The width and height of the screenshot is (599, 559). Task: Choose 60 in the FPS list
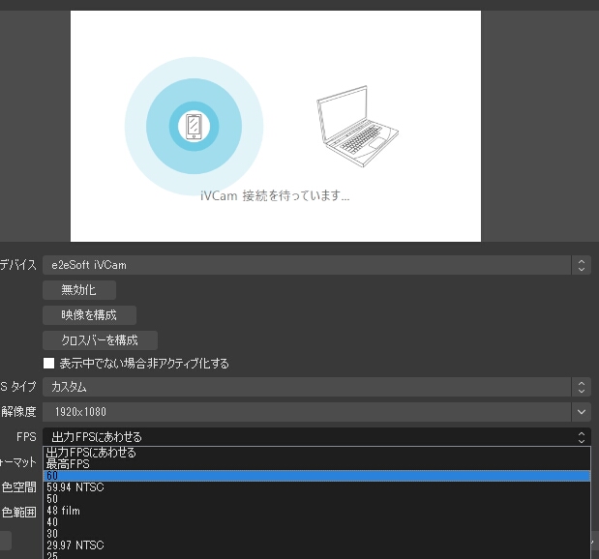tap(316, 476)
